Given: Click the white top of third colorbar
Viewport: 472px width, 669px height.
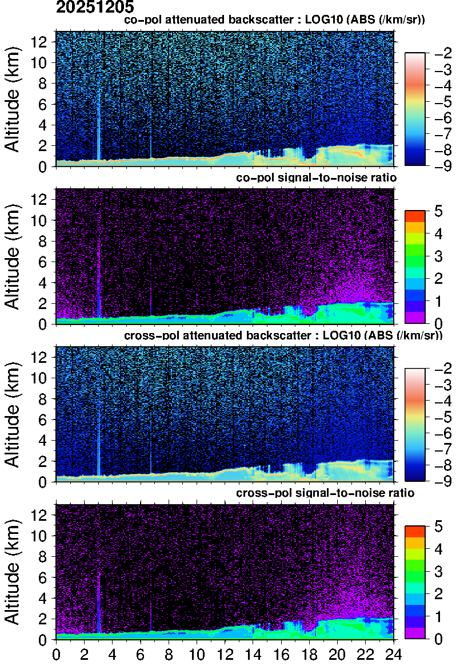Looking at the screenshot, I should point(415,372).
